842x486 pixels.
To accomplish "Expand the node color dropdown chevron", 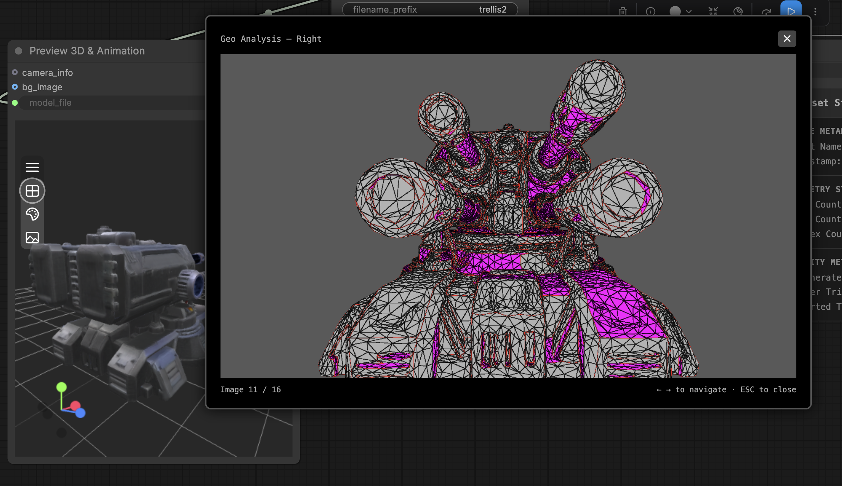I will (689, 12).
